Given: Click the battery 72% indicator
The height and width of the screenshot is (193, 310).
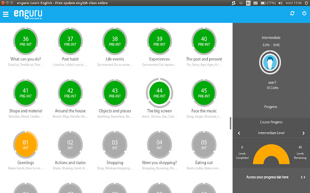Looking at the screenshot, I should click(268, 3).
